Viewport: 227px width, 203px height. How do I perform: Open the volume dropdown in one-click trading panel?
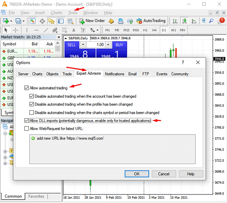coord(83,44)
